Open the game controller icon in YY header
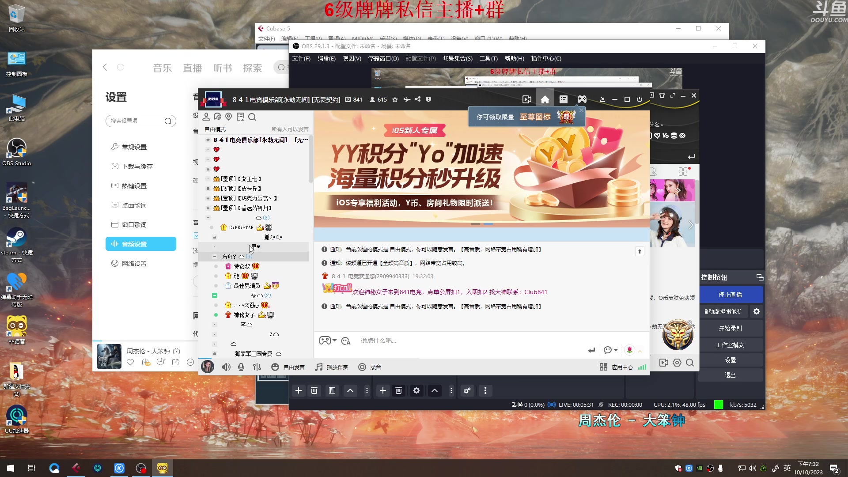This screenshot has height=477, width=848. pos(582,100)
